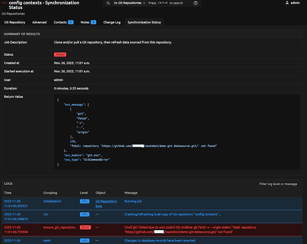The width and height of the screenshot is (307, 244).
Task: Click the search magnifier icon
Action: click(x=108, y=3)
